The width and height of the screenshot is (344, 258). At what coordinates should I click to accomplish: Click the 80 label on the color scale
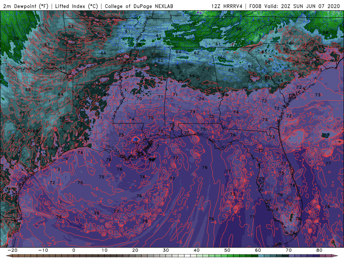(x=319, y=250)
